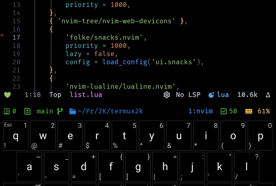
Task: Tap the t key
Action: [x=124, y=135]
